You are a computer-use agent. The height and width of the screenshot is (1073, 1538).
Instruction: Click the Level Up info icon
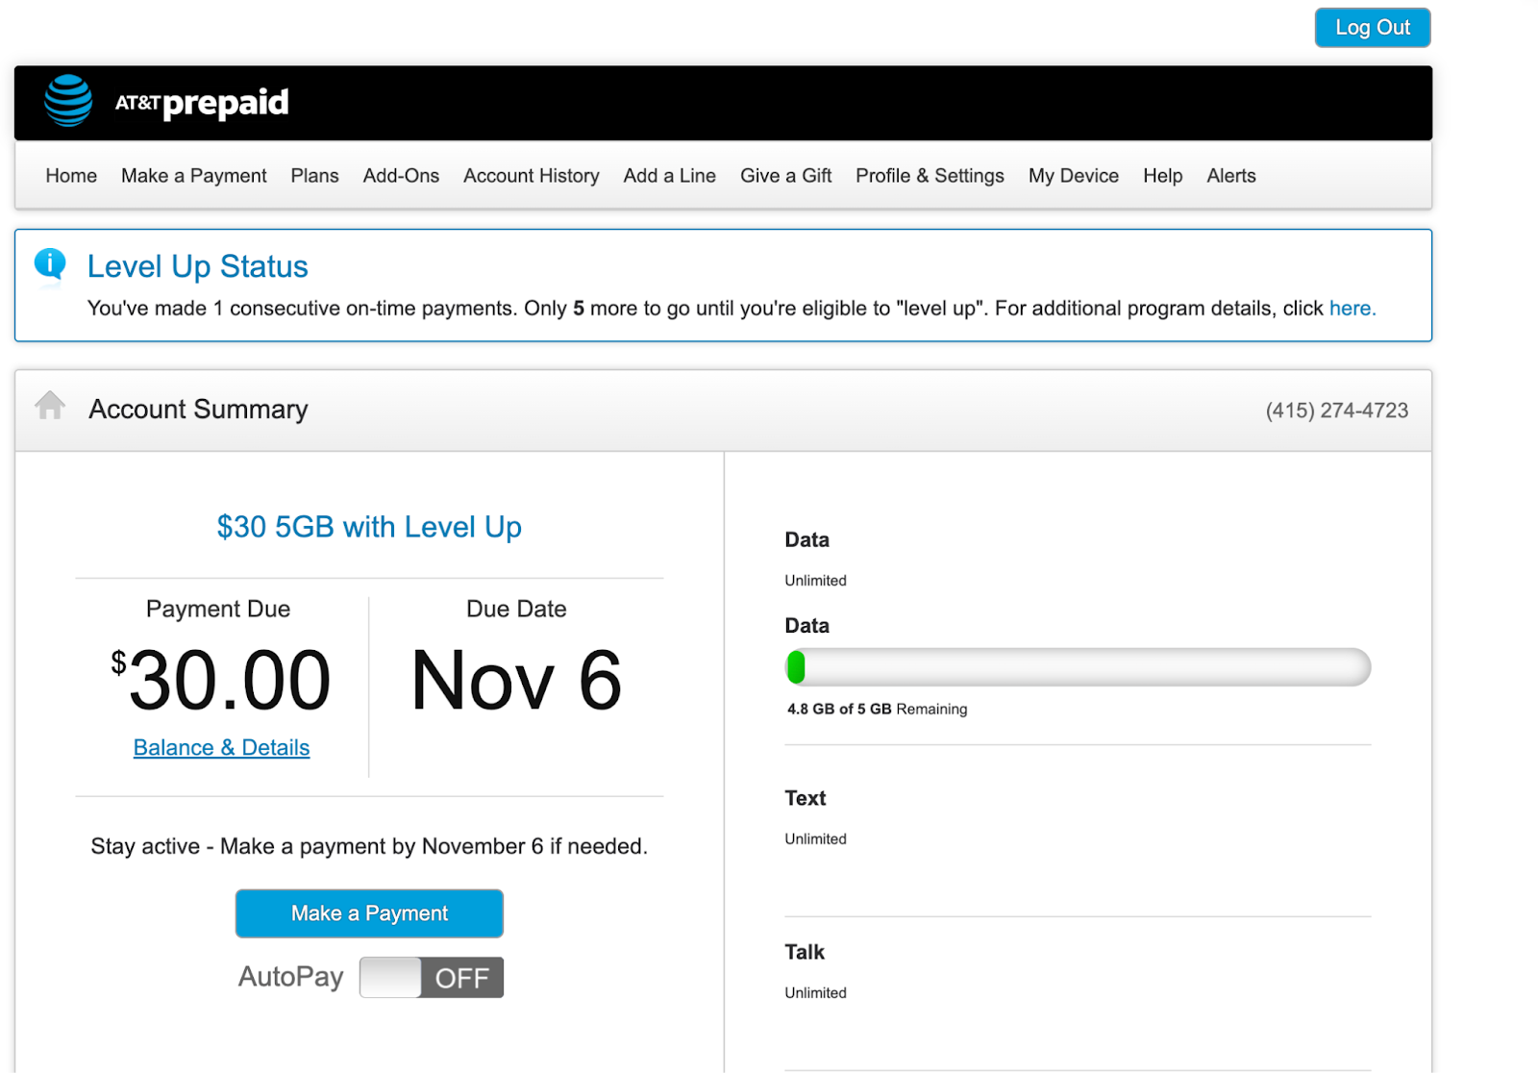point(50,264)
